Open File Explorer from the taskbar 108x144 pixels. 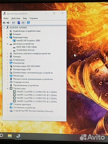pos(10,136)
